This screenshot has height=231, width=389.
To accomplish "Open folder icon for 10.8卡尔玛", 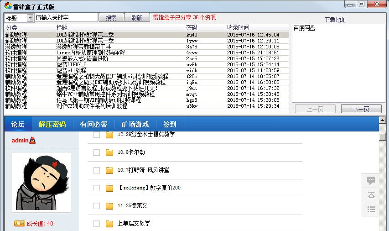I will (x=109, y=152).
